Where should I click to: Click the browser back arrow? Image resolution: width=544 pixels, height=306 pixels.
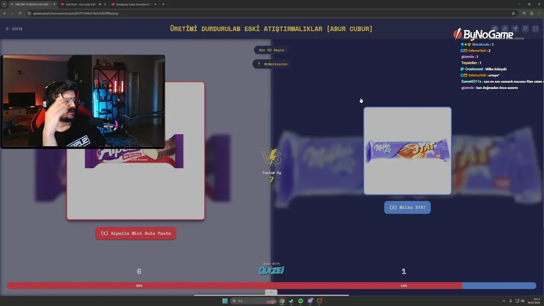pos(5,13)
